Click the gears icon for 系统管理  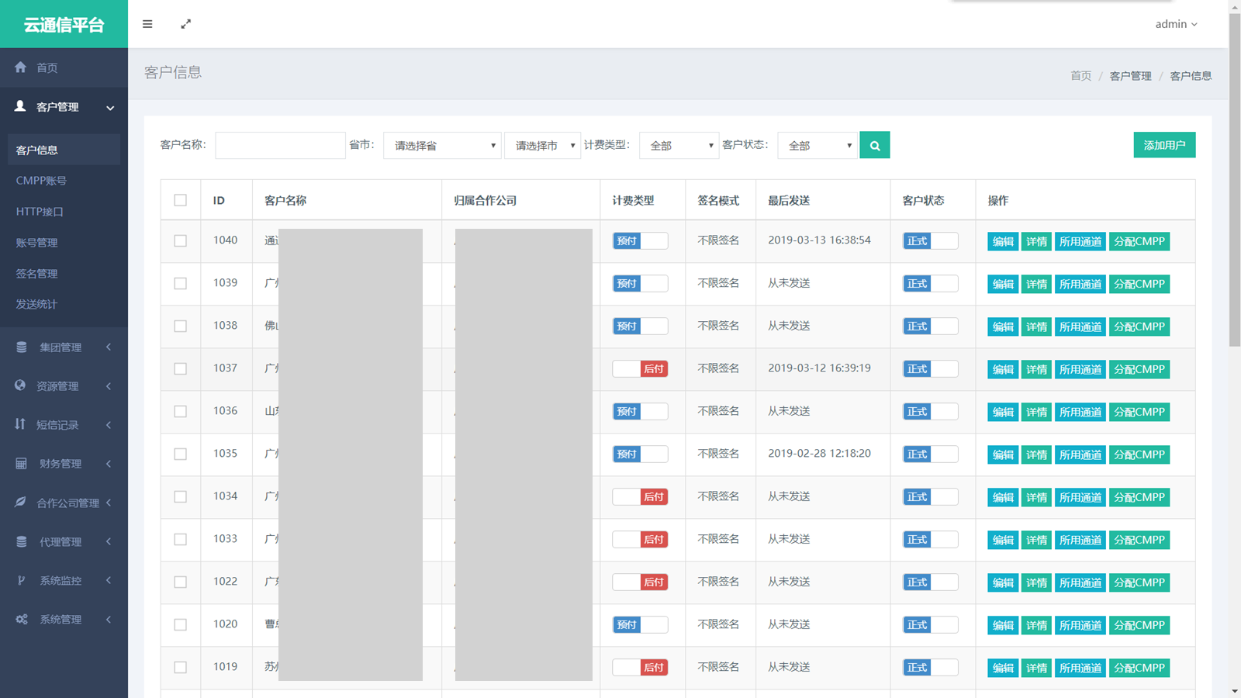[x=21, y=619]
